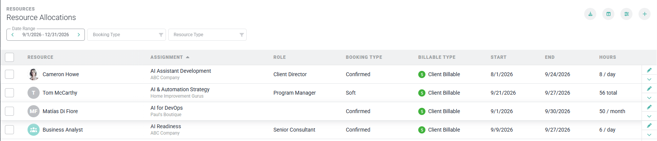
Task: Click the download export icon
Action: coord(590,14)
